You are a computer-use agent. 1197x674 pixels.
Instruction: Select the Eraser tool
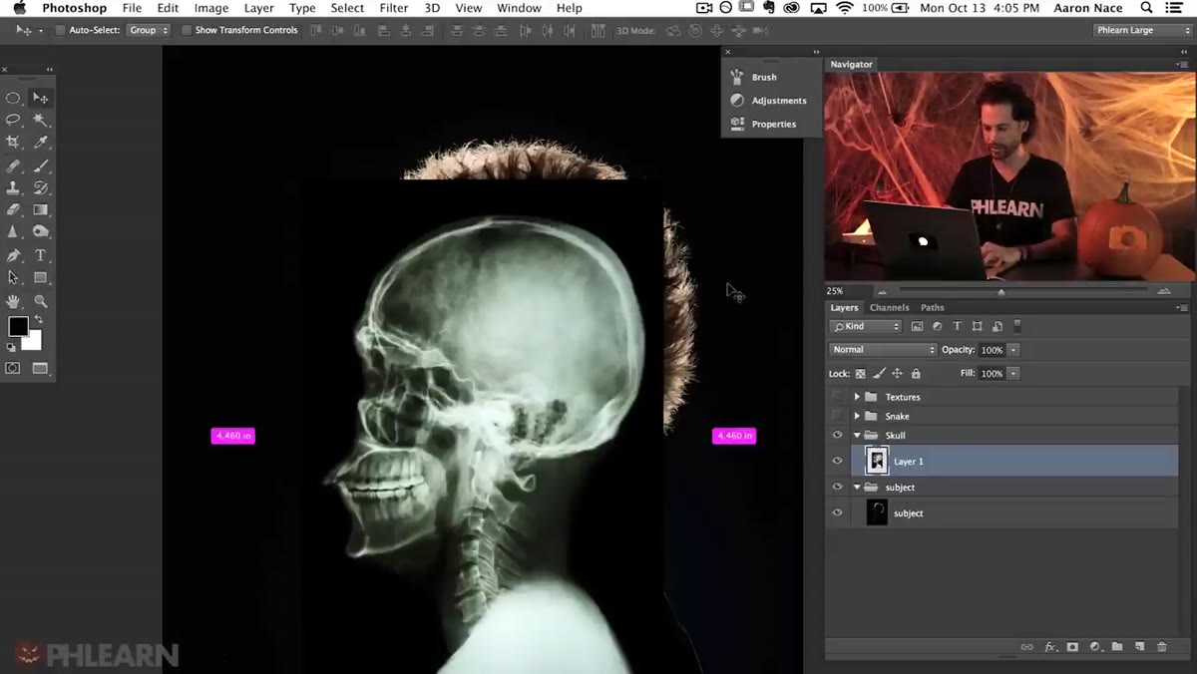[x=14, y=210]
